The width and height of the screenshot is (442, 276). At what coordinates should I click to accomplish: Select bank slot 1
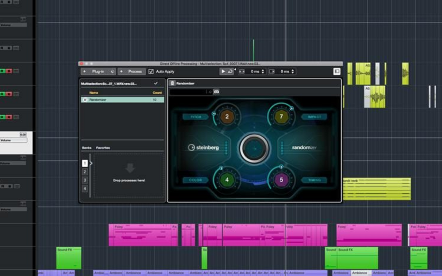[85, 163]
